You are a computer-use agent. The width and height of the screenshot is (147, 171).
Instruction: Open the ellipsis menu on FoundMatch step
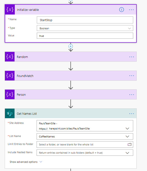131,76
